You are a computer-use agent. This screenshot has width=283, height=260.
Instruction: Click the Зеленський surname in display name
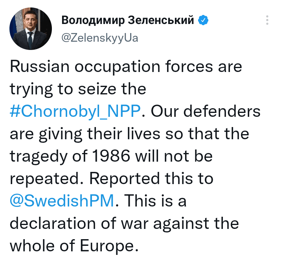(x=161, y=20)
